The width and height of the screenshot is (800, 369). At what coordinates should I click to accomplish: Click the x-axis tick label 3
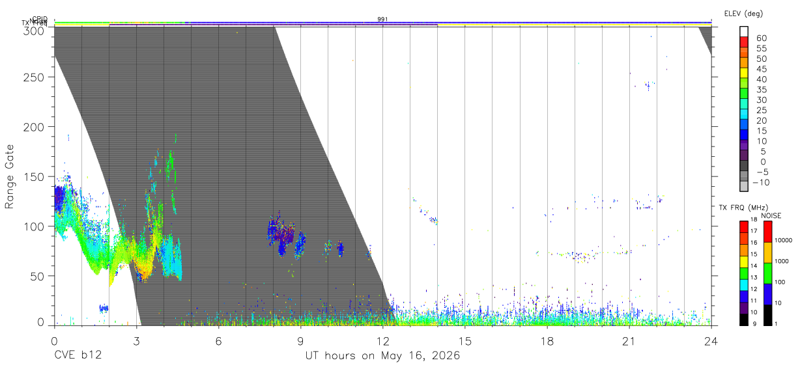click(x=136, y=340)
